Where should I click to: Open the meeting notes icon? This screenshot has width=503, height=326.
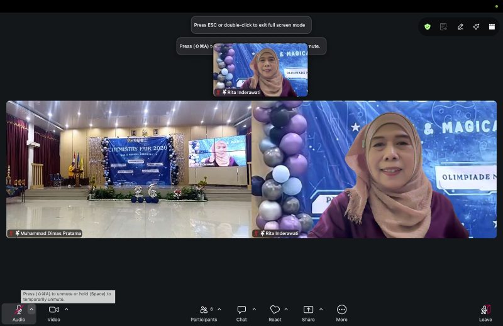(443, 27)
